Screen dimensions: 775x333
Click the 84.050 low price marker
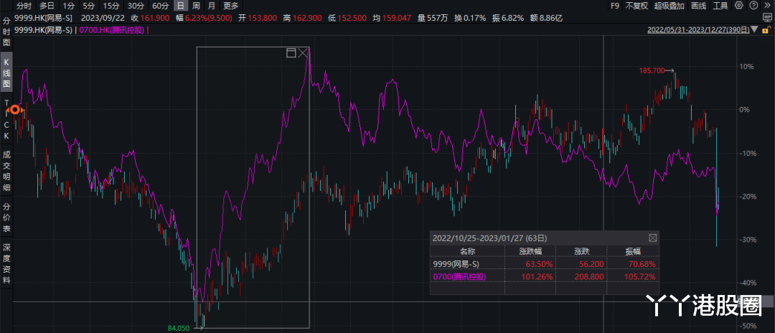tap(179, 327)
